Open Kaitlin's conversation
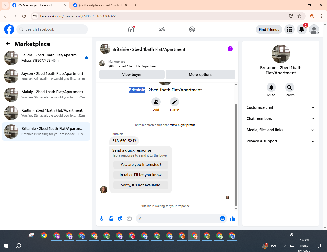327x252 pixels. click(x=46, y=113)
